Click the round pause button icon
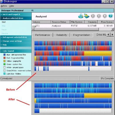 [x=99, y=16]
